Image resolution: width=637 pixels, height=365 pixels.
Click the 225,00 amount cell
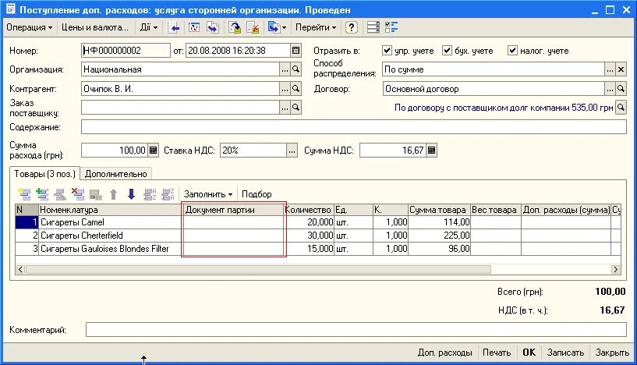439,236
